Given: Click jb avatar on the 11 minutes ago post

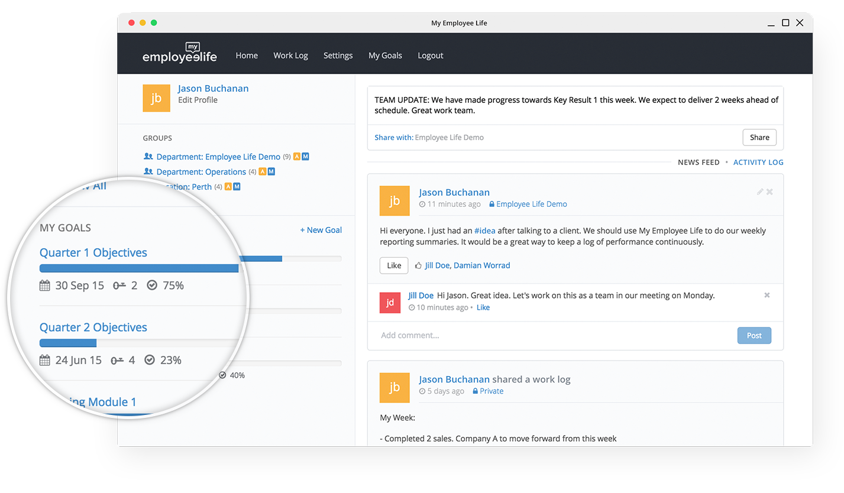Looking at the screenshot, I should point(394,201).
